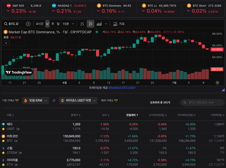Choose the bar chart style icon
This screenshot has width=226, height=168.
82,24
